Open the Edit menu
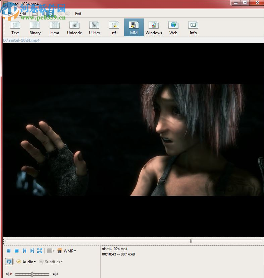Screen dimensions: 264x278 [22, 14]
